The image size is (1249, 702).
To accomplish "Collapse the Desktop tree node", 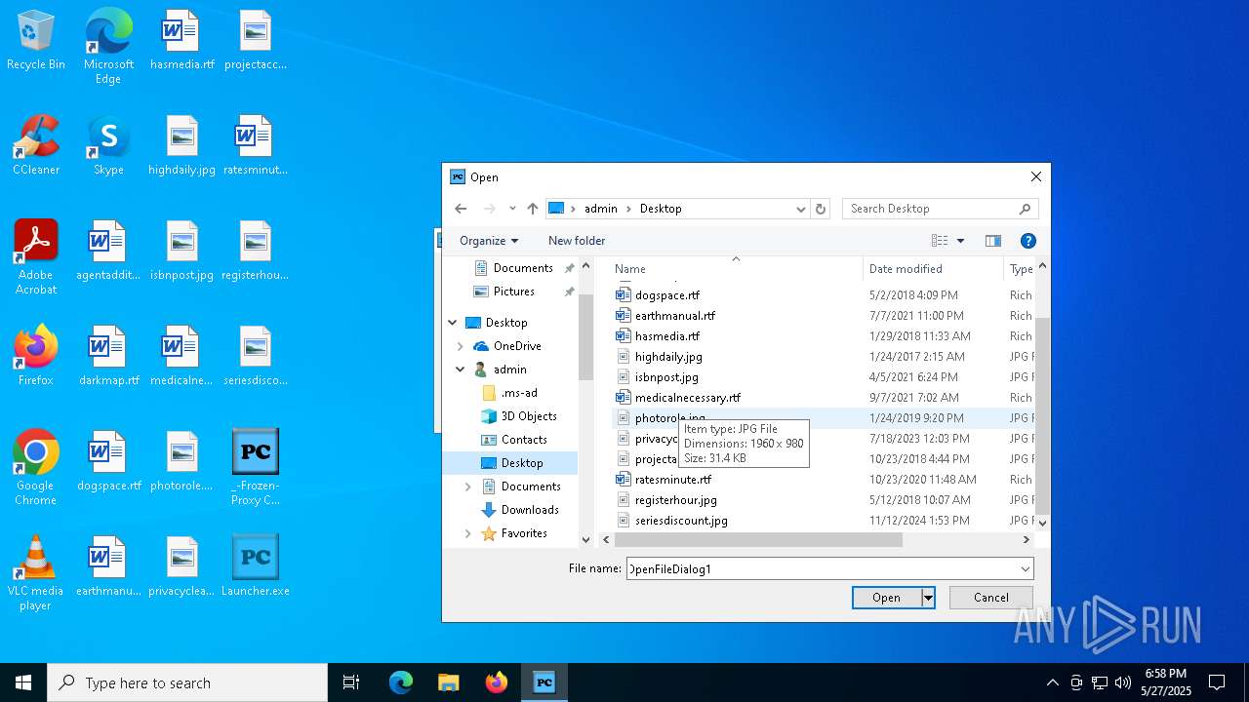I will 453,323.
